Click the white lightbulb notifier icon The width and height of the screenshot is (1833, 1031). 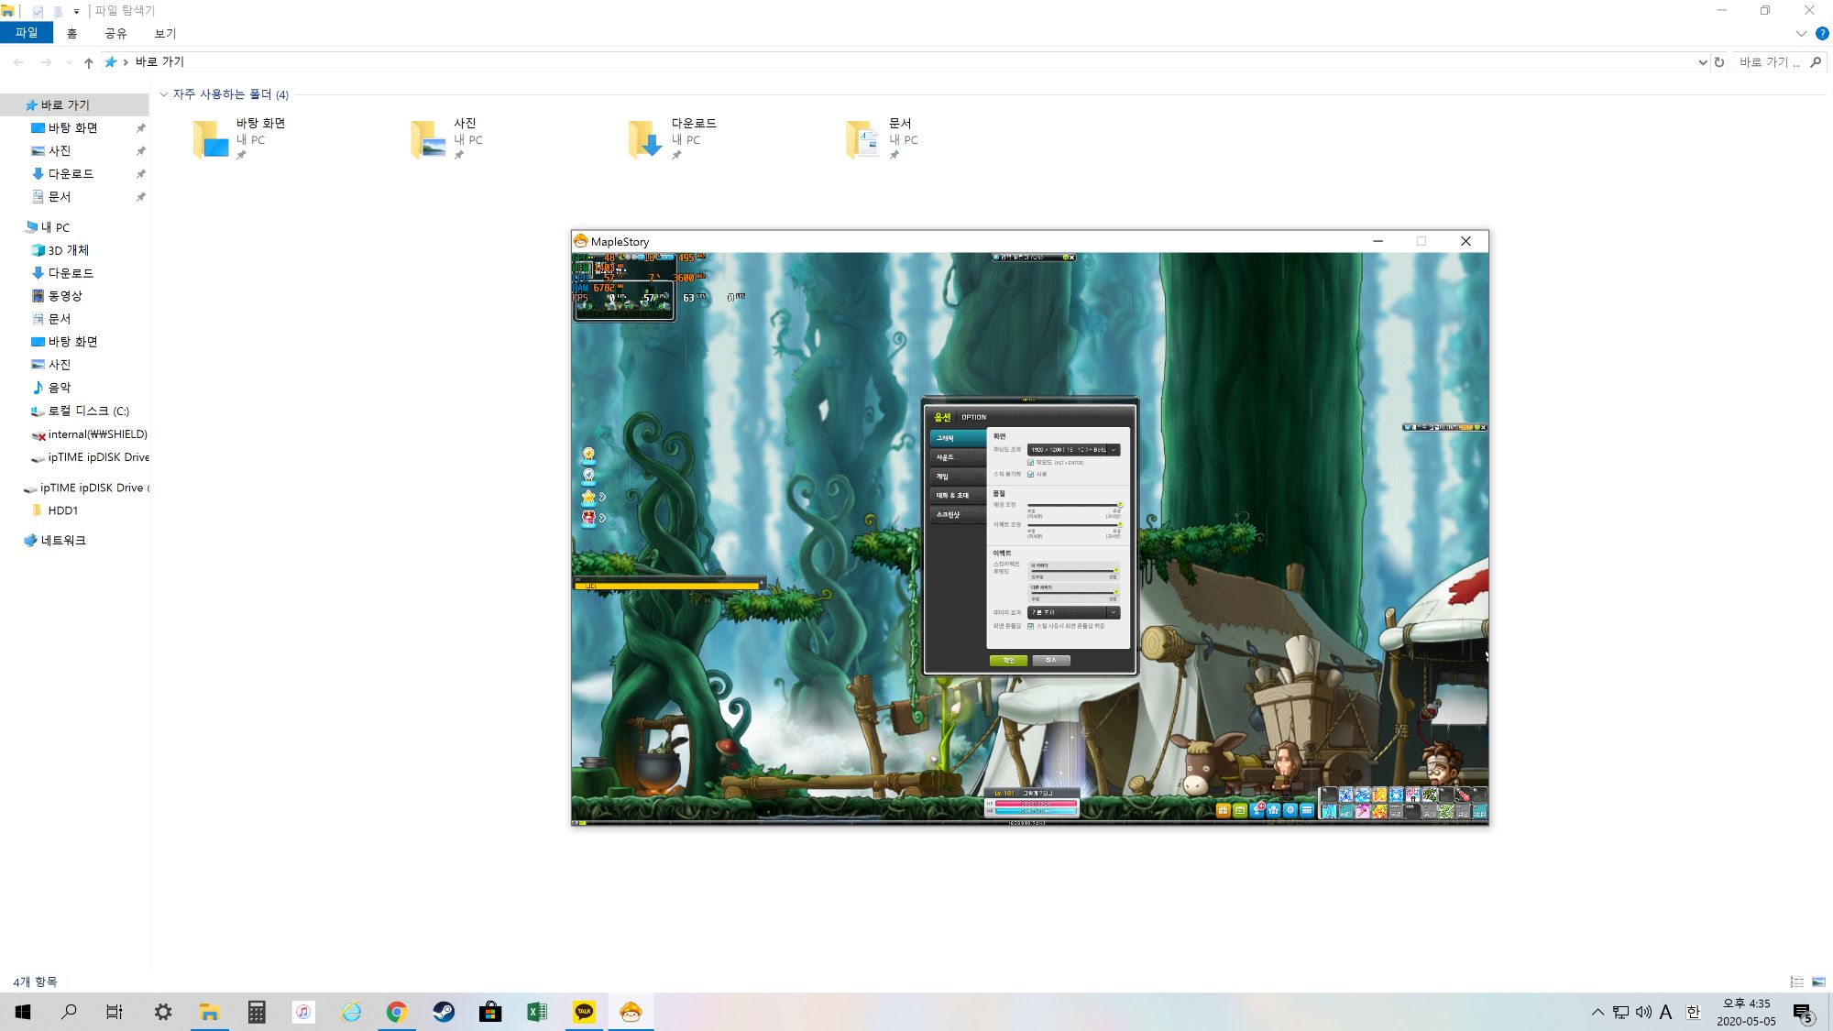tap(588, 477)
